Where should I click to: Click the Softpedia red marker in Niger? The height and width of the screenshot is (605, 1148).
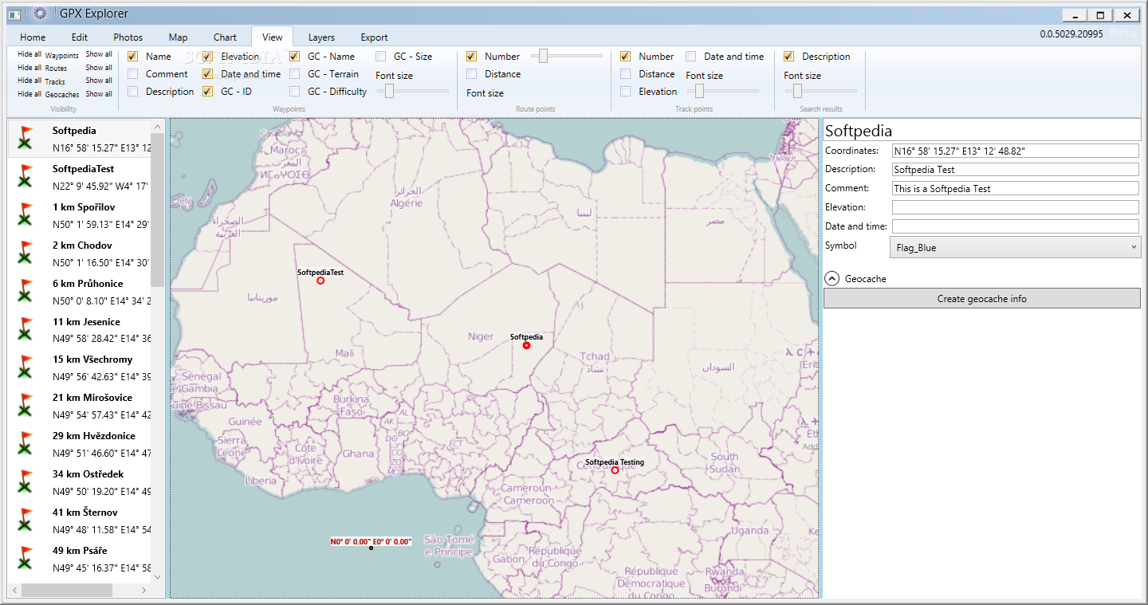pos(526,345)
